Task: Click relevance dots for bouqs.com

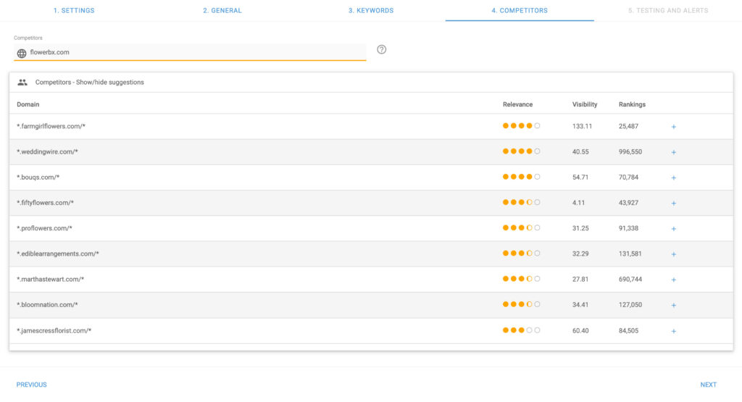Action: 521,177
